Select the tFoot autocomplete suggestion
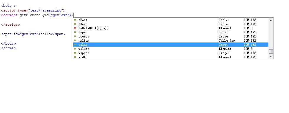The width and height of the screenshot is (289, 113). tap(171, 20)
